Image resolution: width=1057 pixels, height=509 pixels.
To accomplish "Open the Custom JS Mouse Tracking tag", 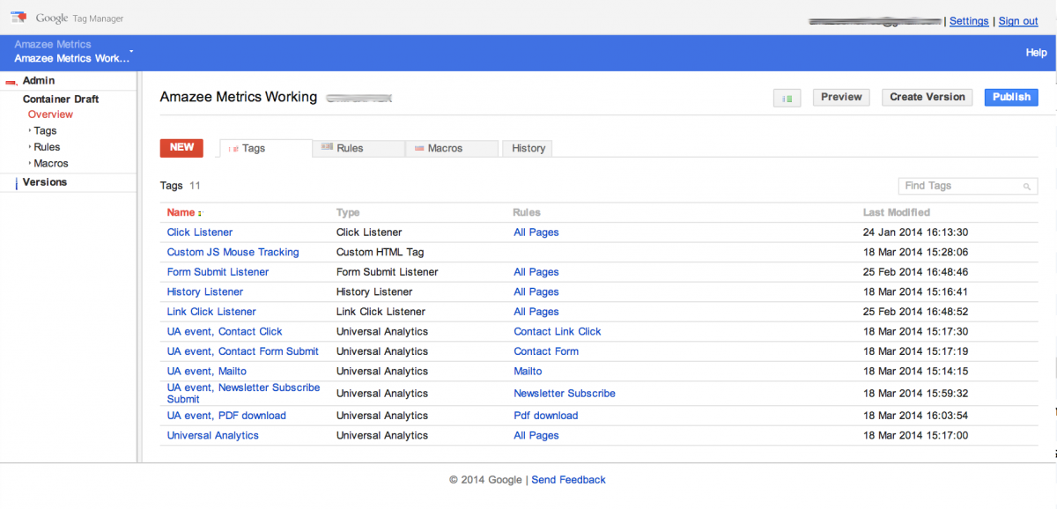I will click(x=233, y=252).
